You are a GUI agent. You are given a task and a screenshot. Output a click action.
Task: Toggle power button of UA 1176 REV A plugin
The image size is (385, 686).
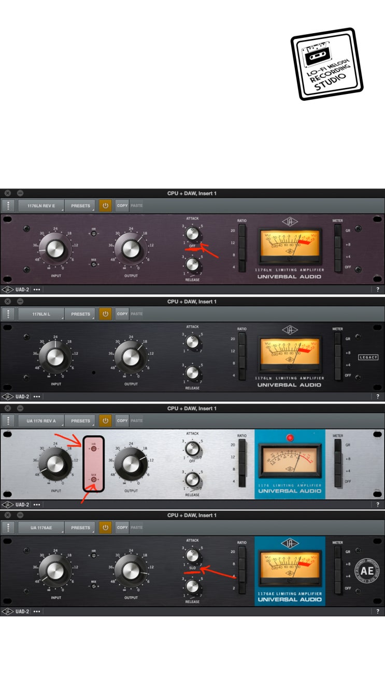pos(106,421)
